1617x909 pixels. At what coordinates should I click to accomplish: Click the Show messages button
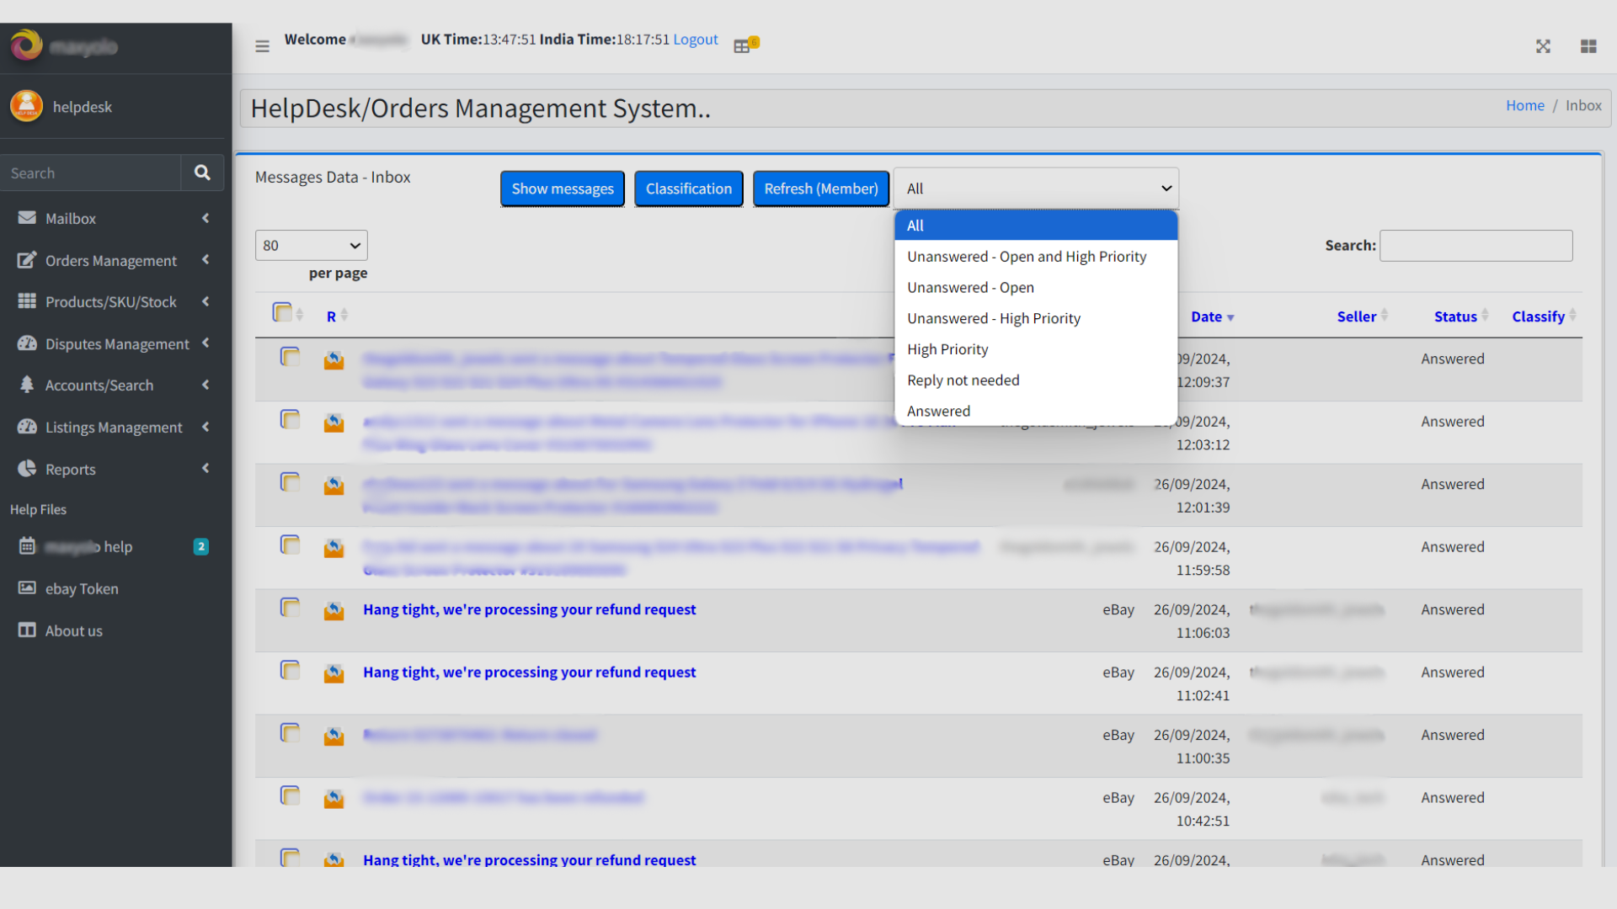click(x=562, y=189)
